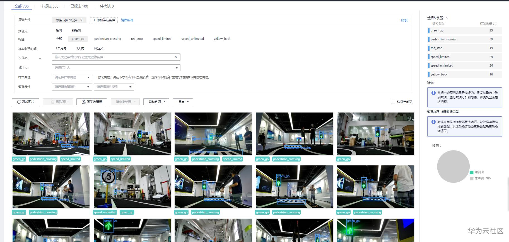Choose yellow_back in the 标签 filter row
Image resolution: width=509 pixels, height=242 pixels.
(x=222, y=39)
